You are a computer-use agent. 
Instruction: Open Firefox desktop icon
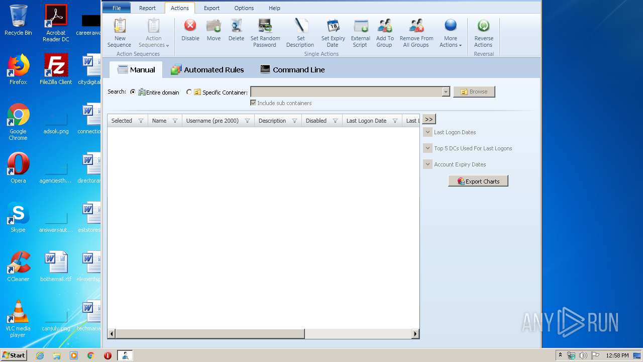18,69
